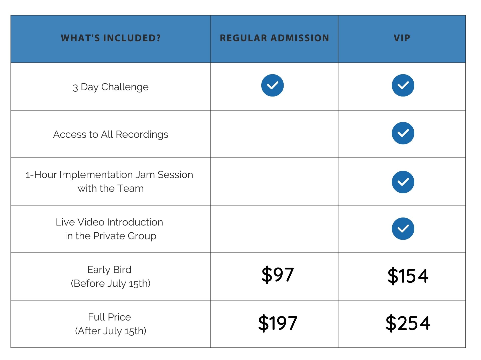Click Regular Admission 3 Day Challenge checkmark
The width and height of the screenshot is (481, 360).
pos(272,85)
